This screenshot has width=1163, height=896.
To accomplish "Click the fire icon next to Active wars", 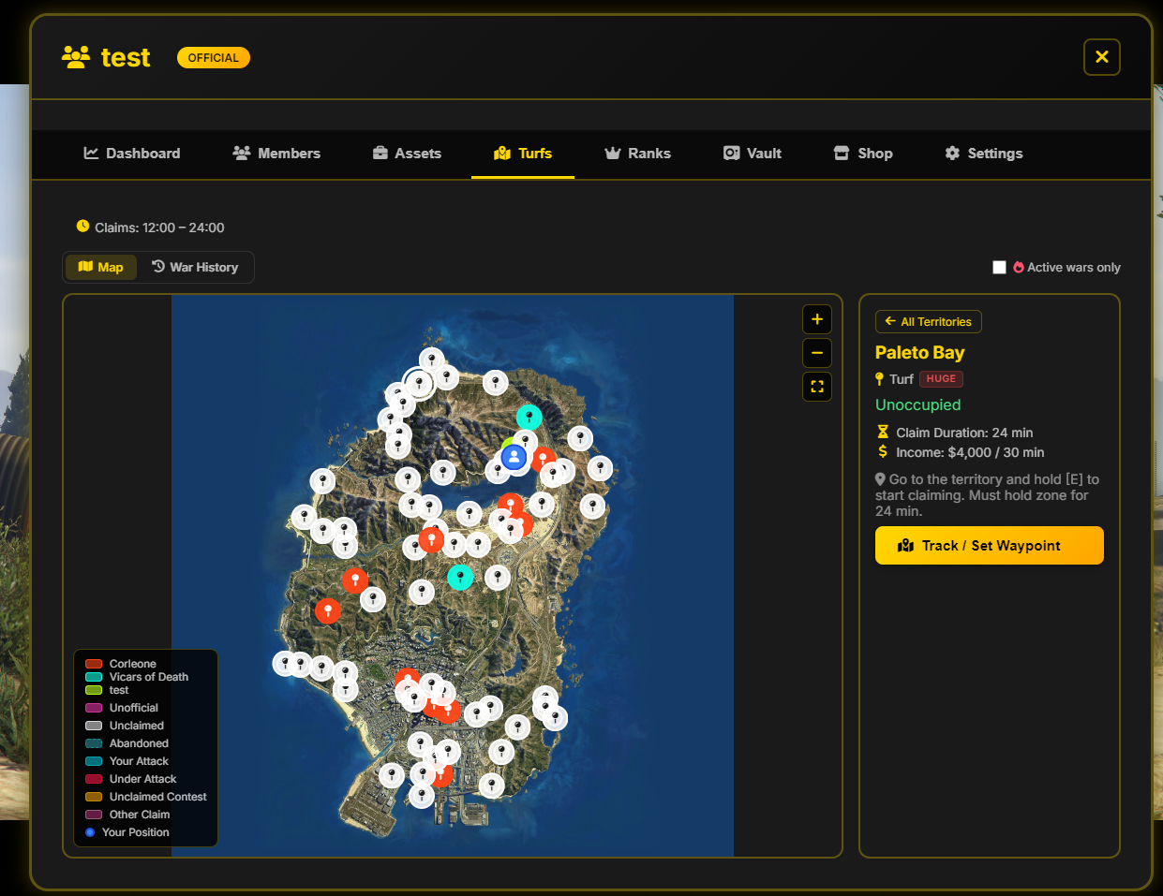I will pyautogui.click(x=1019, y=267).
